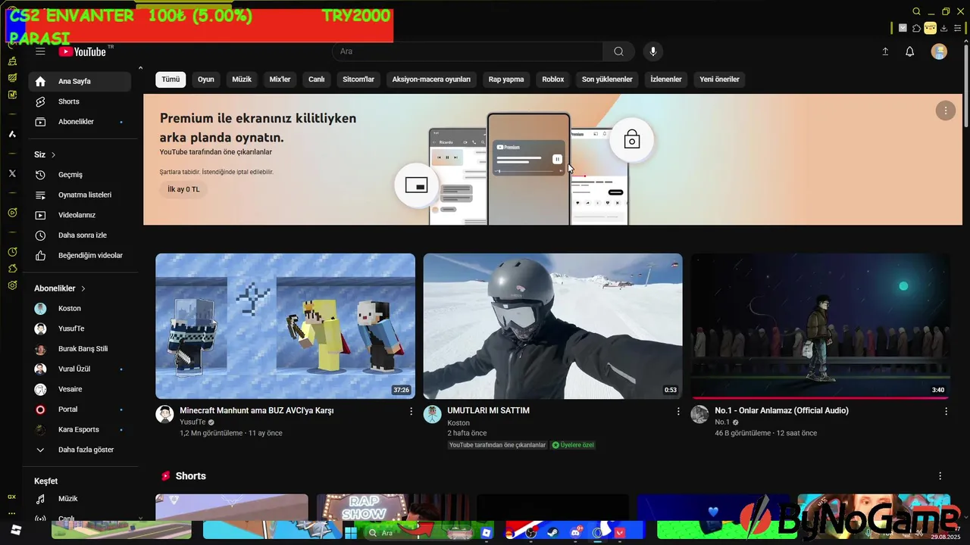970x545 pixels.
Task: Open Steam from the taskbar
Action: pos(552,533)
